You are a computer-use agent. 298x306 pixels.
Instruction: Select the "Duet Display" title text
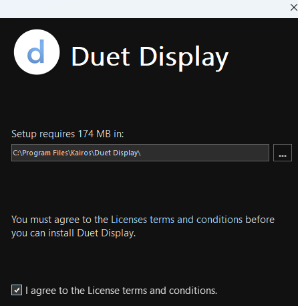click(x=150, y=57)
